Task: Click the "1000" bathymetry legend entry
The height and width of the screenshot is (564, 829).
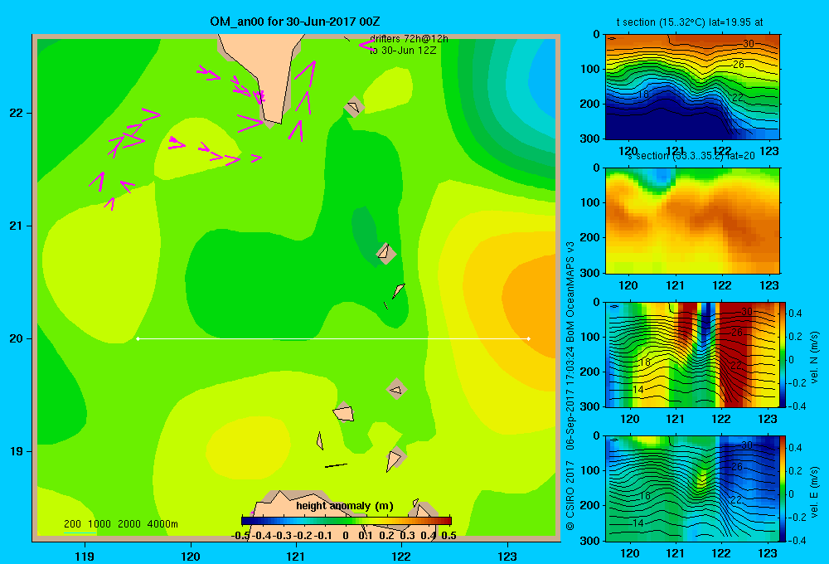Action: tap(99, 524)
